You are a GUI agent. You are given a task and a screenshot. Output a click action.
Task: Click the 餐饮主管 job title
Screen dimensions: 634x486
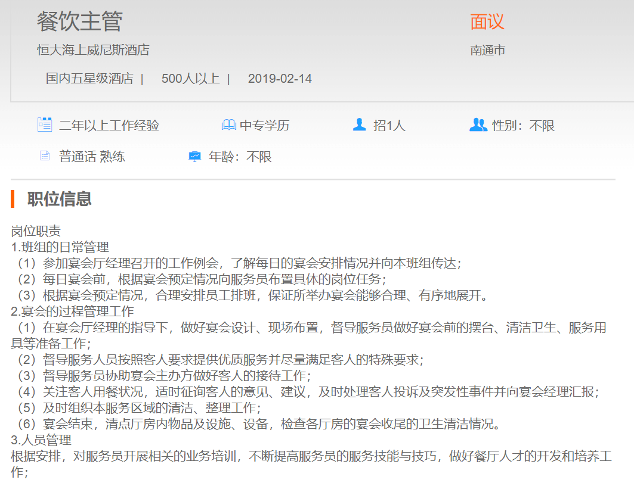coord(79,21)
